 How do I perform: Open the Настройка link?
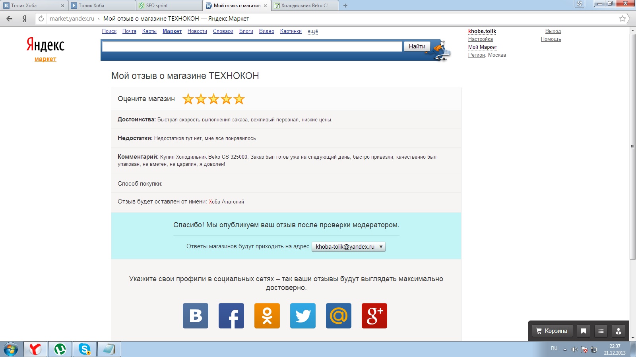pyautogui.click(x=481, y=39)
